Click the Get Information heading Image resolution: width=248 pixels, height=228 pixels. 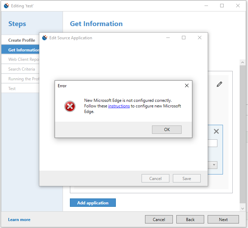pyautogui.click(x=96, y=24)
